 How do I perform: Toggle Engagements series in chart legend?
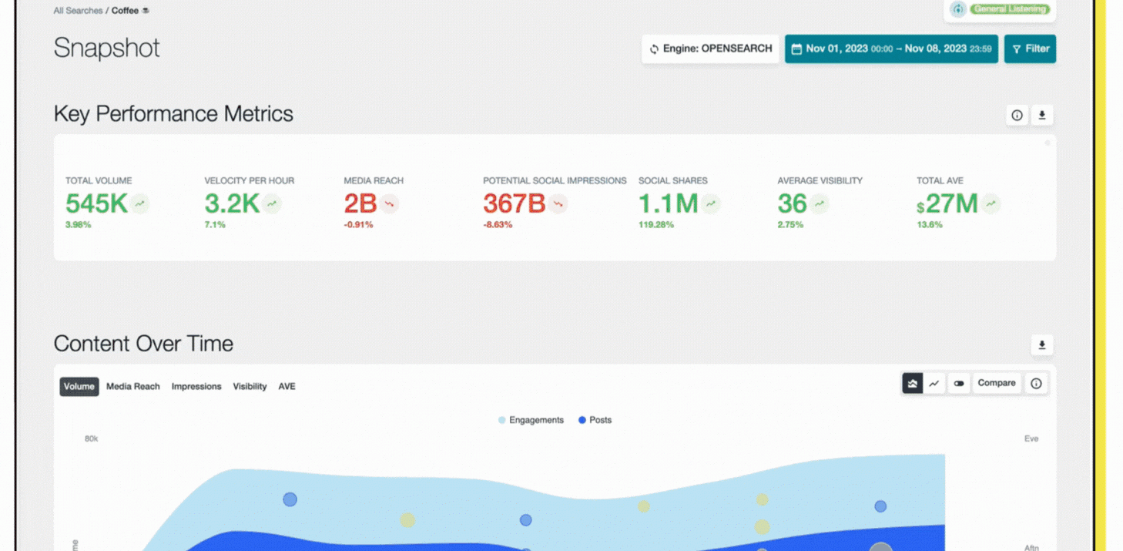[531, 420]
